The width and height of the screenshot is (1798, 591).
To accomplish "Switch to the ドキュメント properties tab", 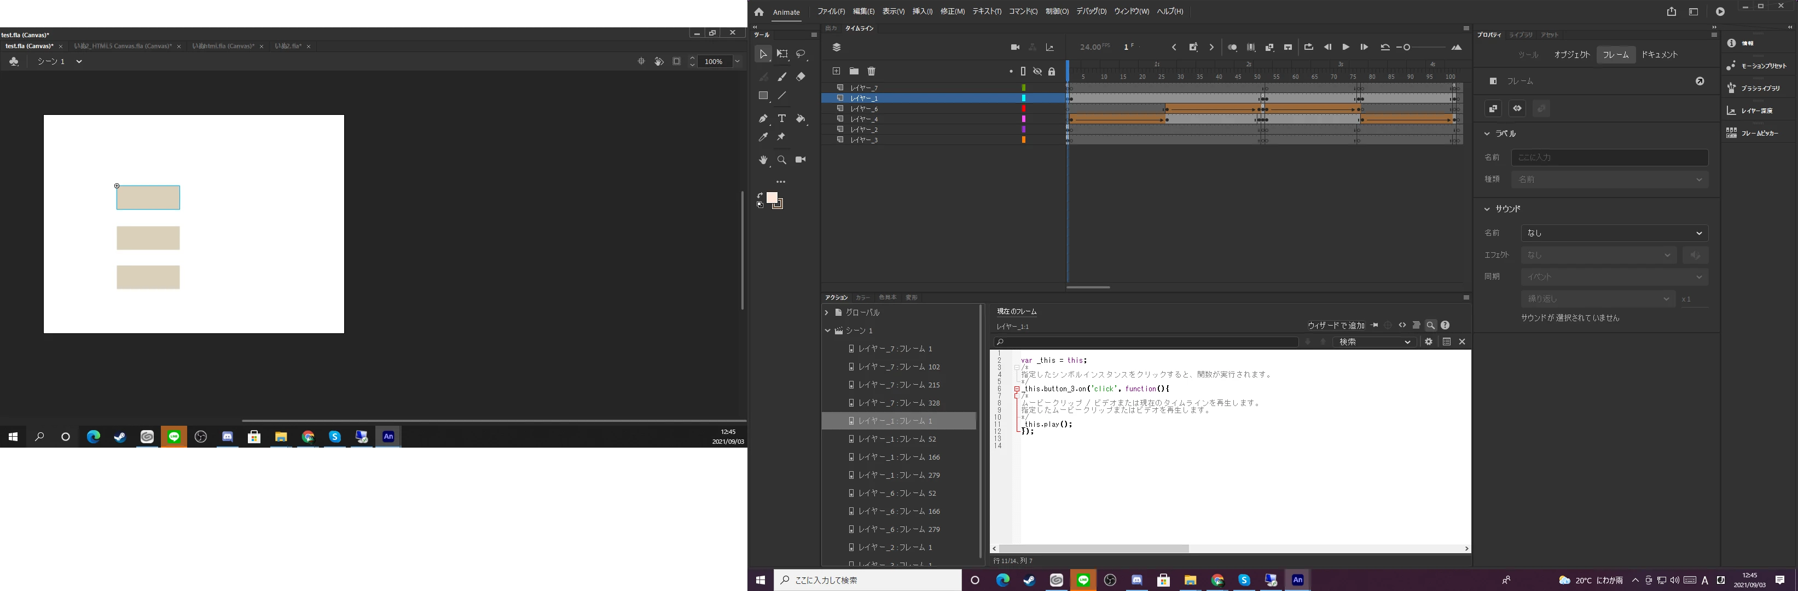I will click(x=1659, y=54).
